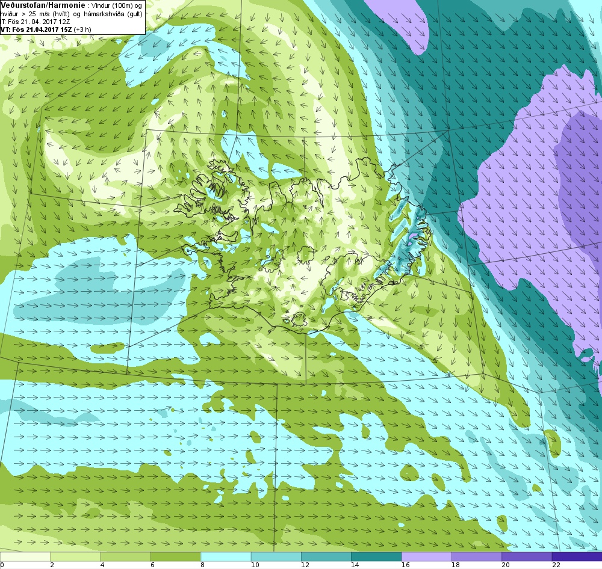Click the violet 20–22 m/s legend swatch
The height and width of the screenshot is (569, 602).
point(527,556)
